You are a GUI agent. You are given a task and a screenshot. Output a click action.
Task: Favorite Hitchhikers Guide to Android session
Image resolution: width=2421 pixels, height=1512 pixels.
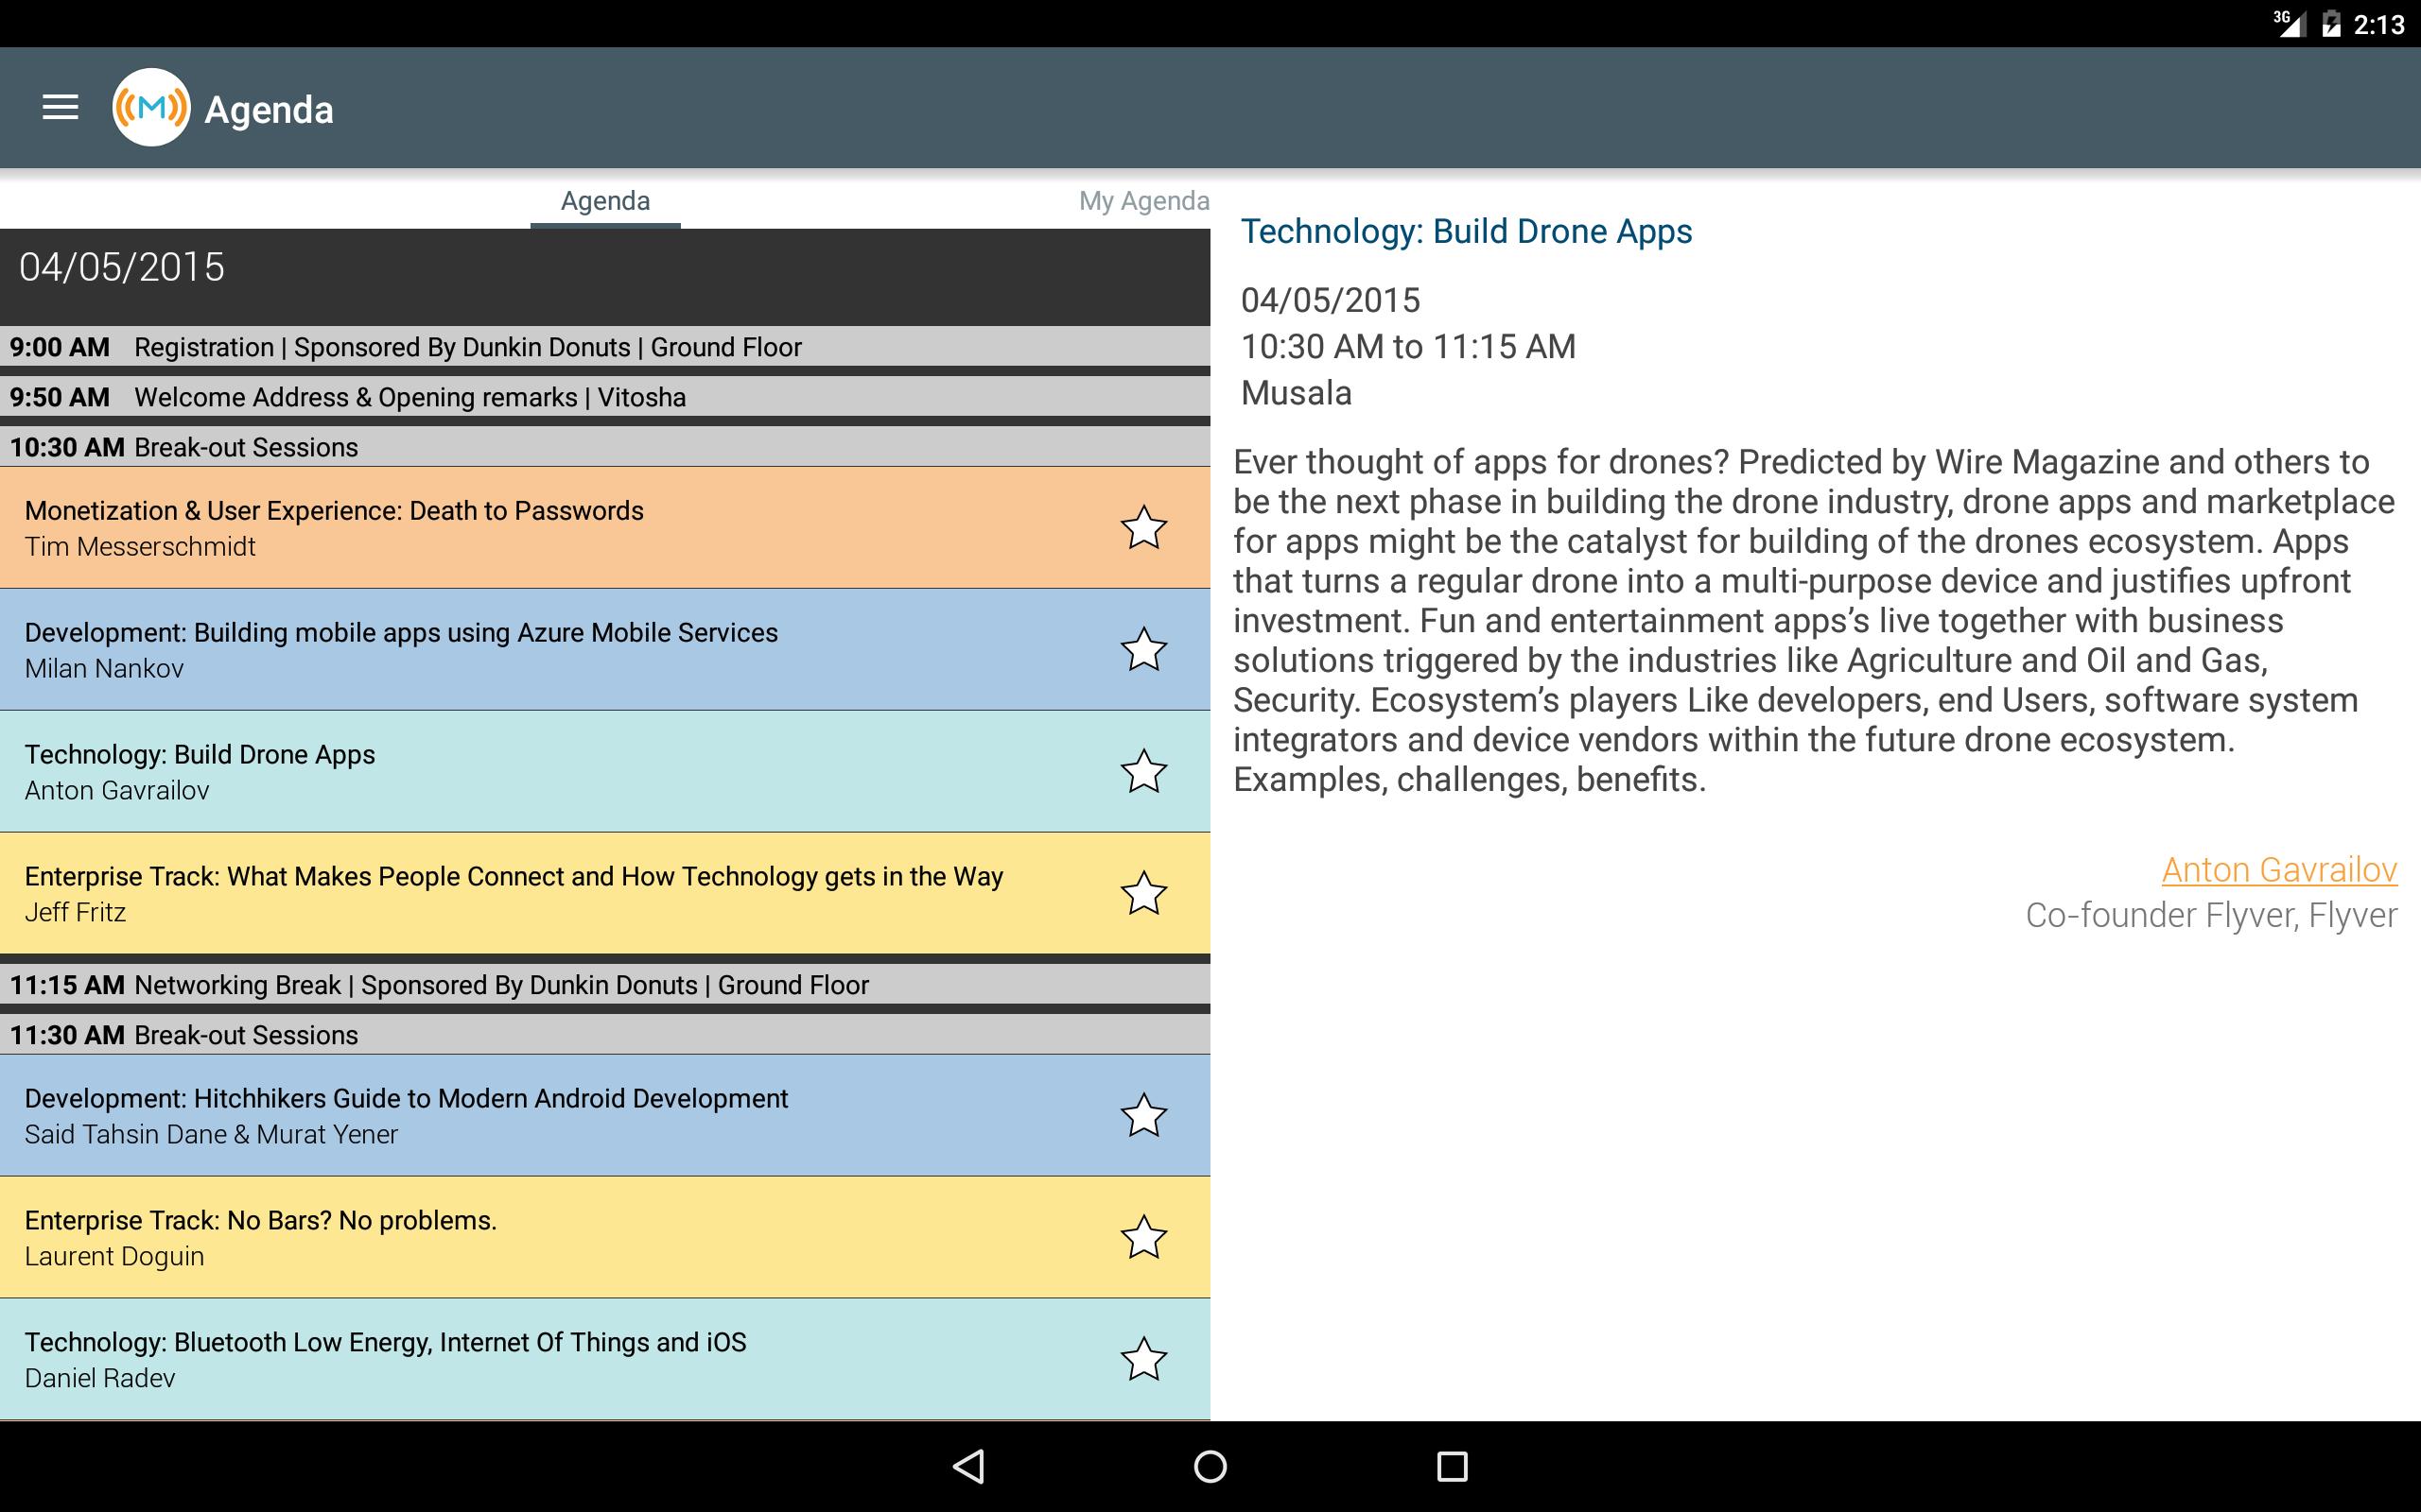(x=1143, y=1116)
